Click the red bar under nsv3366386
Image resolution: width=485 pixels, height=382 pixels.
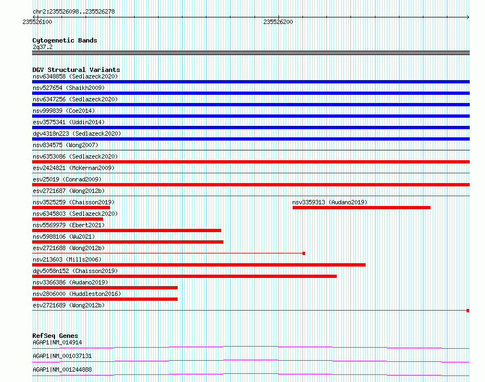(105, 288)
